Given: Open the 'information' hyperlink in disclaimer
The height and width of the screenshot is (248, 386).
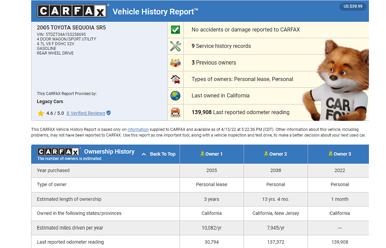Looking at the screenshot, I should click(x=138, y=130).
